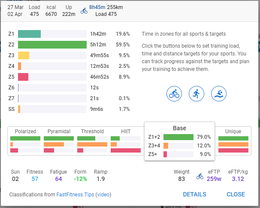The image size is (260, 208).
Task: Click the 8h45m cycling time summary
Action: (97, 7)
